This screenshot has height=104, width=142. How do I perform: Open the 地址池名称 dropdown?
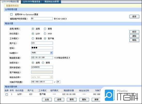42,77
